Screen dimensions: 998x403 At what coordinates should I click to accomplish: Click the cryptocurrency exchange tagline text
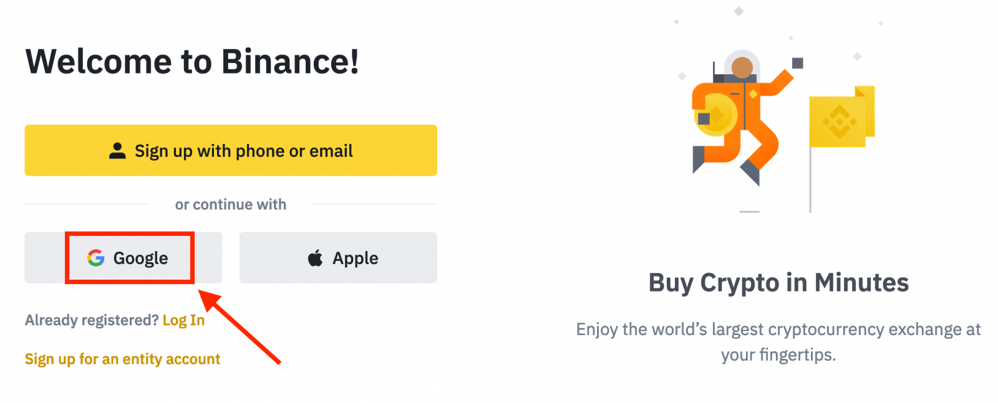point(778,341)
